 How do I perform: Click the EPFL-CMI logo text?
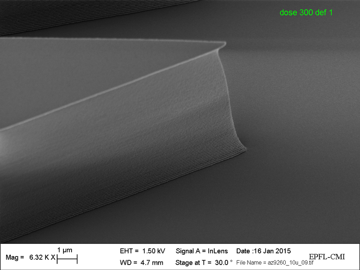(327, 256)
